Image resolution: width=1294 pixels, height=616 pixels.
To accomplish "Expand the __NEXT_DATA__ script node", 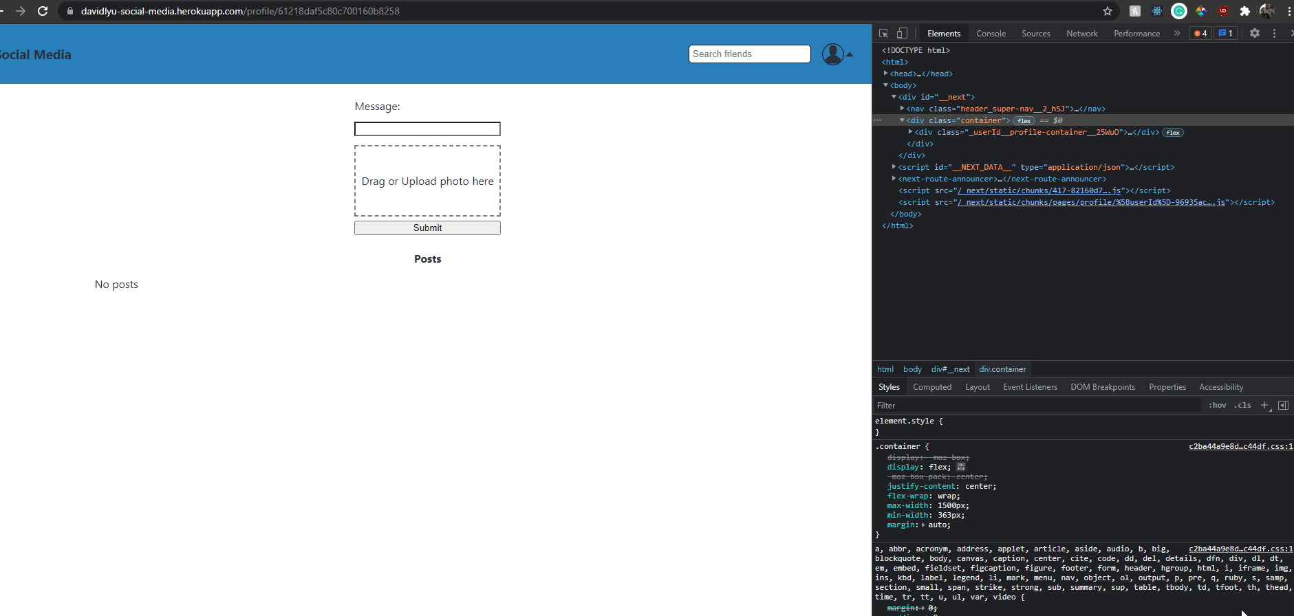I will (x=894, y=167).
